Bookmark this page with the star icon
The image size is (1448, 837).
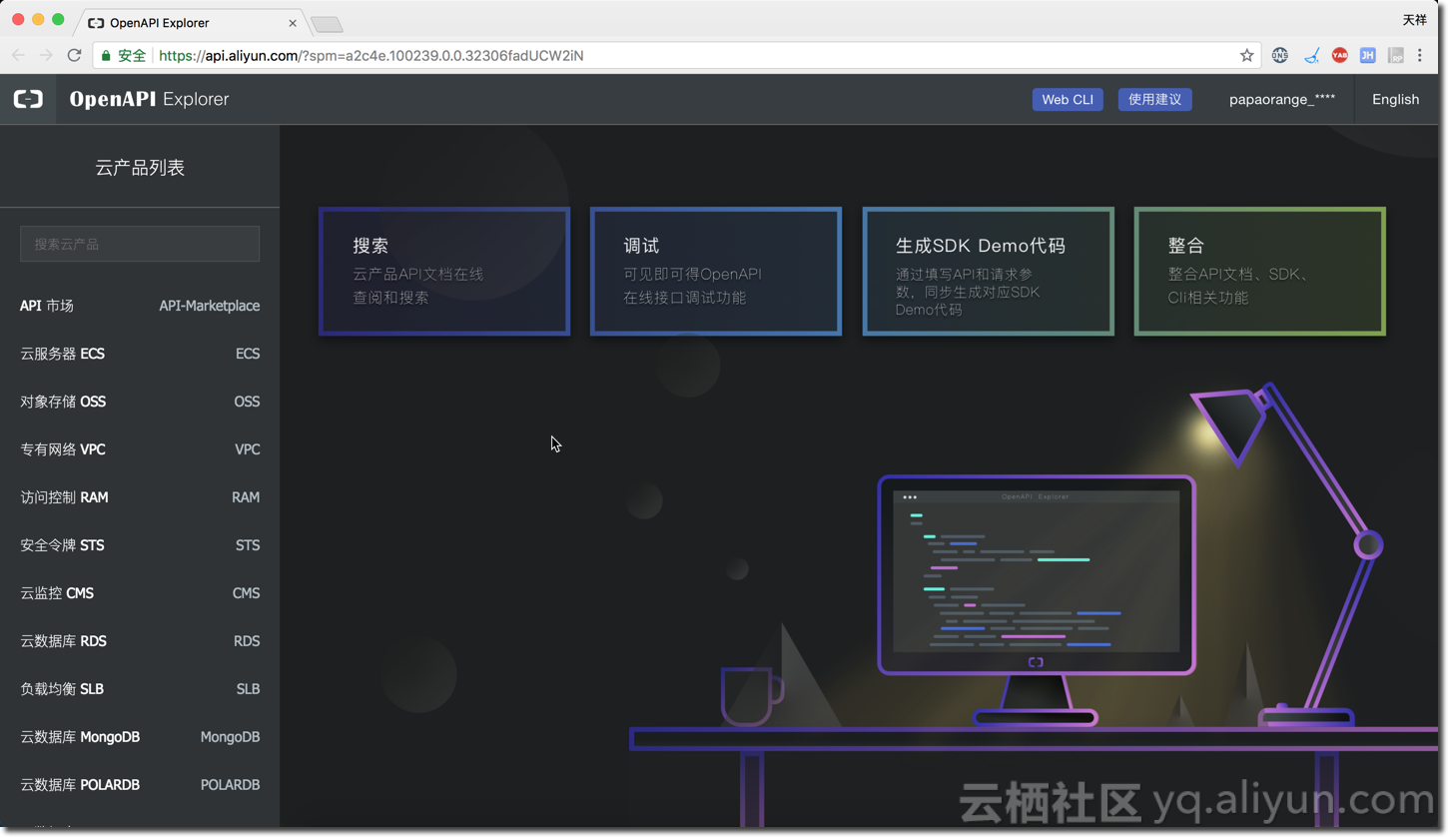click(x=1246, y=56)
